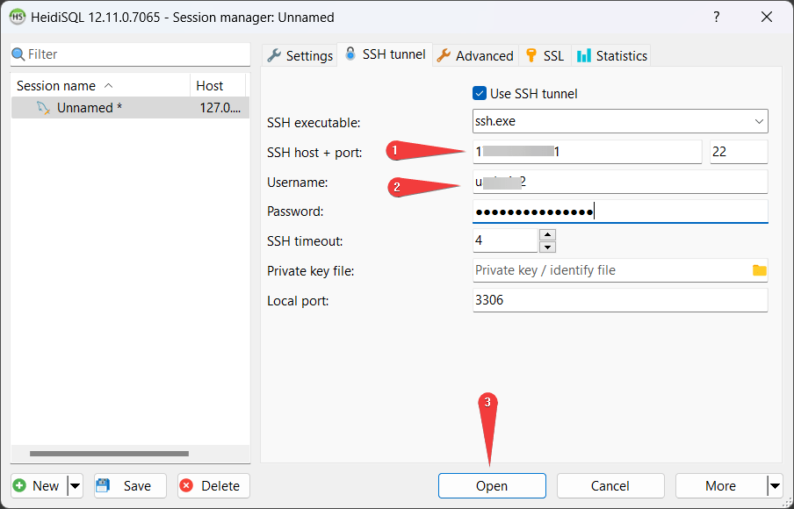
Task: Click the folder icon for private key file
Action: [759, 270]
